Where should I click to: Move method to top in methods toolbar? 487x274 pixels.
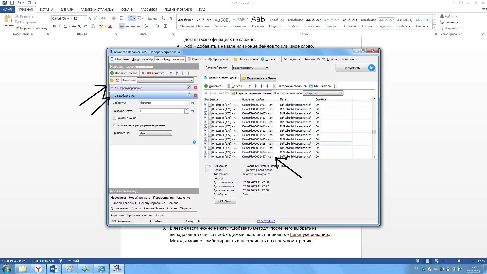pyautogui.click(x=171, y=73)
